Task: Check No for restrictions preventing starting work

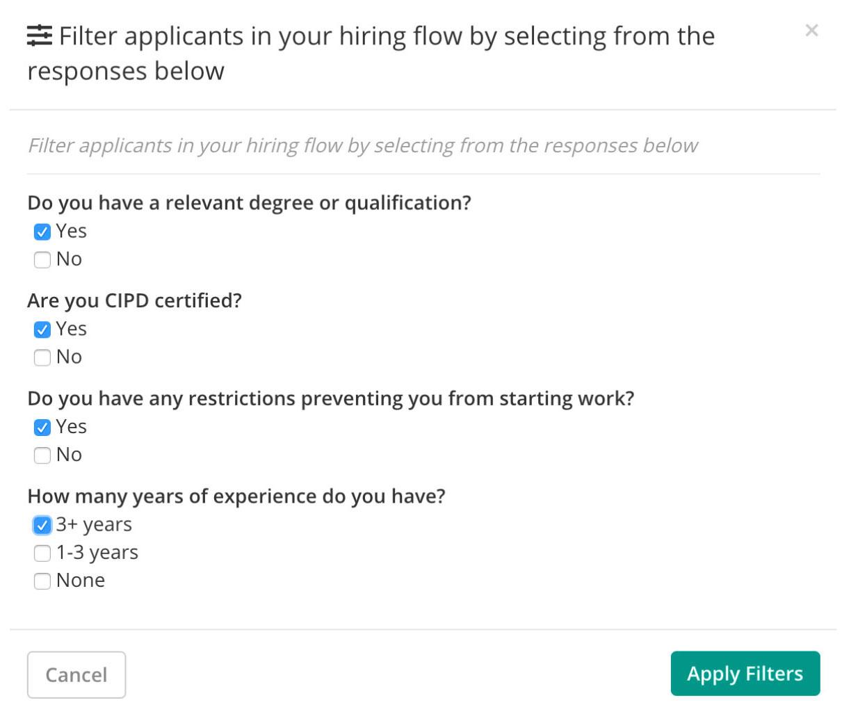Action: click(42, 455)
